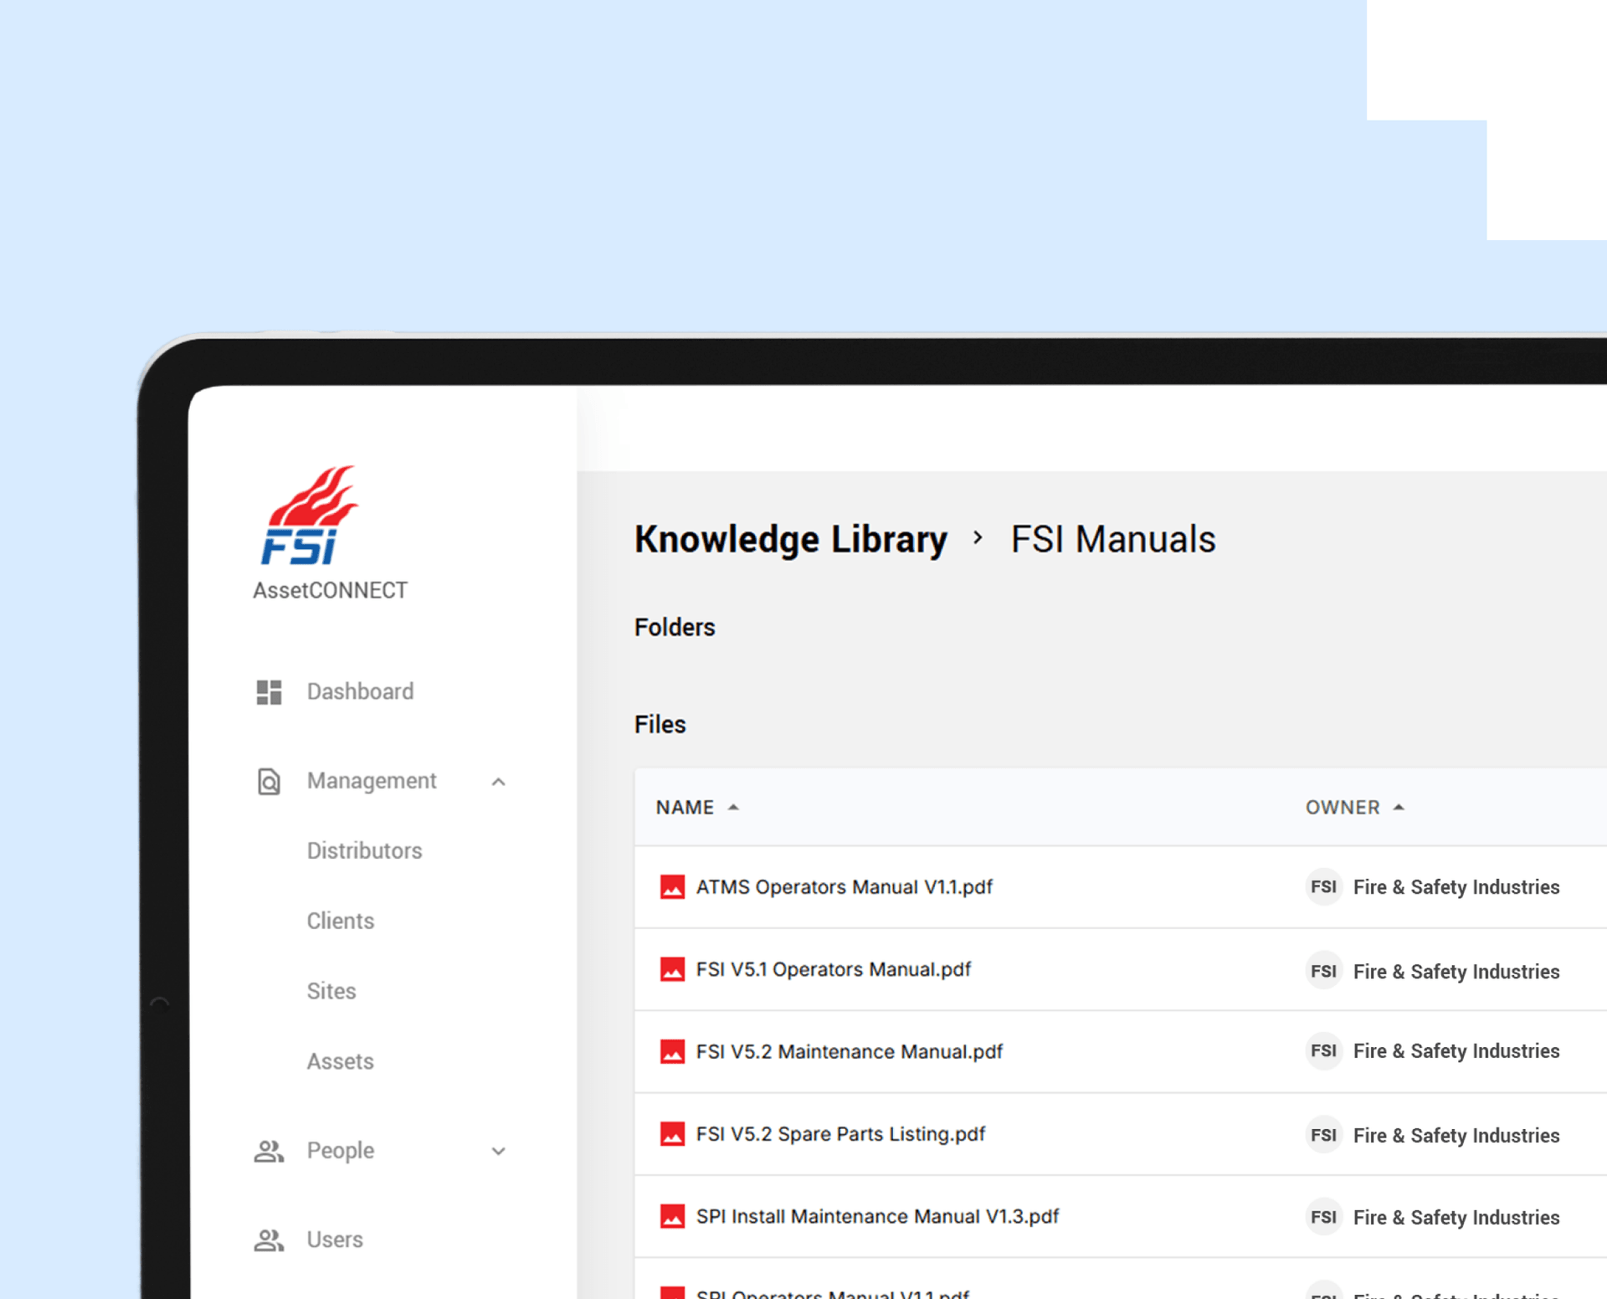Viewport: 1607px width, 1299px height.
Task: Click ATMS Operators Manual PDF file icon
Action: click(x=672, y=887)
